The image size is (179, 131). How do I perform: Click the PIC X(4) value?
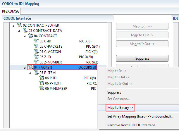[x=92, y=51]
